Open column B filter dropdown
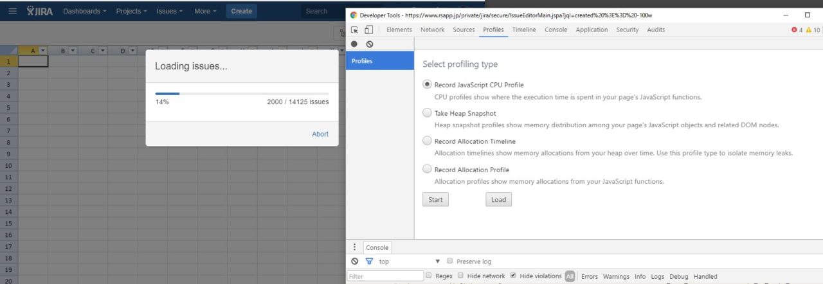The height and width of the screenshot is (284, 823). point(73,51)
